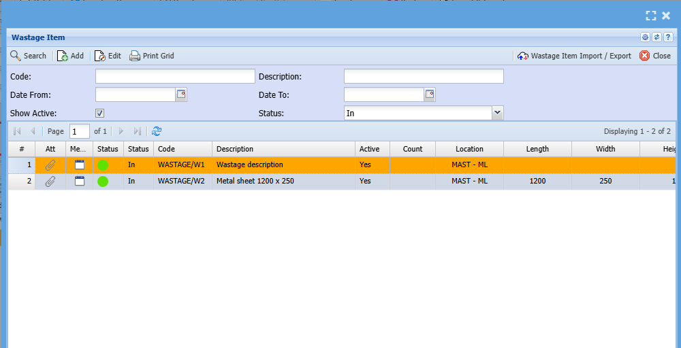This screenshot has width=681, height=348.
Task: Select the WASTAGE/W2 code cell
Action: [x=181, y=181]
